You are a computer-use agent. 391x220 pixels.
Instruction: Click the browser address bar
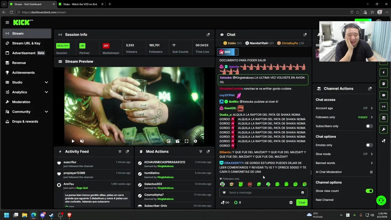point(183,12)
